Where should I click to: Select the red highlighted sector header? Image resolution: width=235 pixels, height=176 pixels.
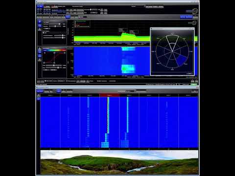click(x=109, y=95)
